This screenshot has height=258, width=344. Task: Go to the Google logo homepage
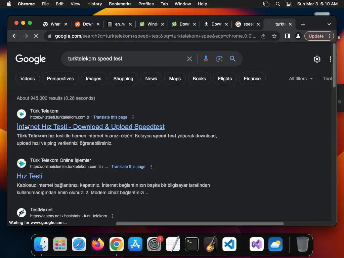(31, 59)
